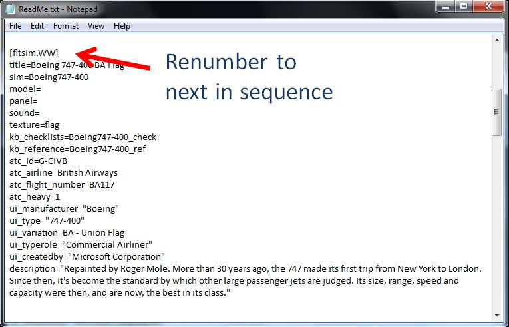The height and width of the screenshot is (327, 509).
Task: Open the View menu
Action: [96, 26]
